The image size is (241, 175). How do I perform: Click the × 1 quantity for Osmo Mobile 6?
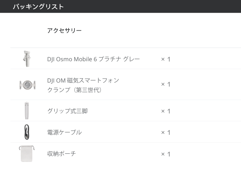coord(166,59)
